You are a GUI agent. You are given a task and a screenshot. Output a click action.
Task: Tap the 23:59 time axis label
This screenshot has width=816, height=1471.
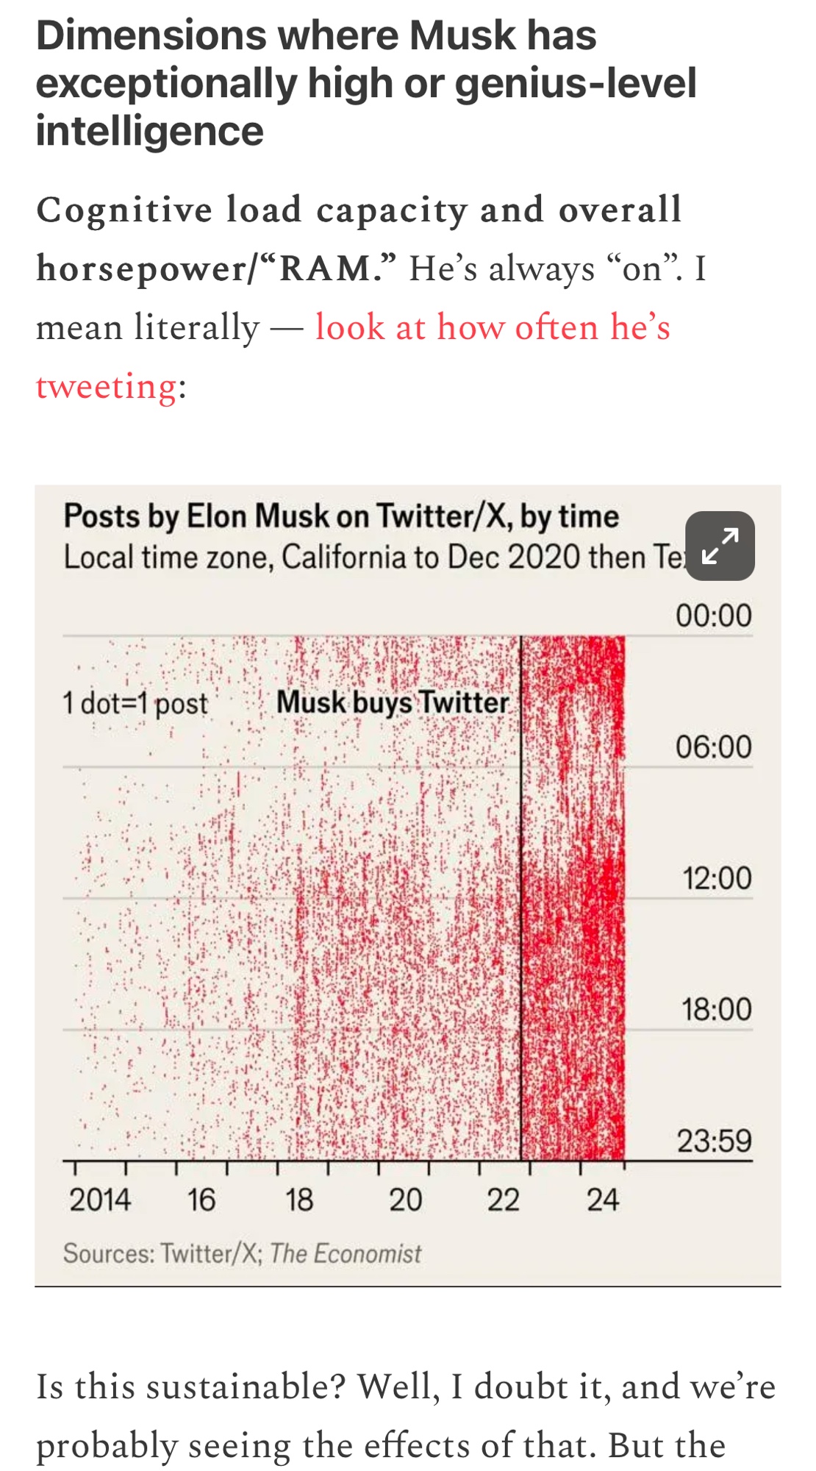click(x=714, y=1141)
